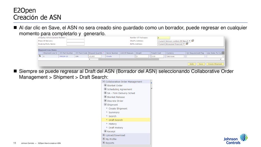Click the Shipped Quantity field showing 13,000
The width and height of the screenshot is (261, 147).
tap(95, 56)
